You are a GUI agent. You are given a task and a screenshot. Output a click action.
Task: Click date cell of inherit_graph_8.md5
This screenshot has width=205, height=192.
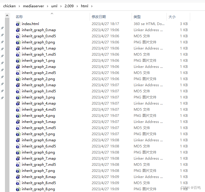coord(105,183)
